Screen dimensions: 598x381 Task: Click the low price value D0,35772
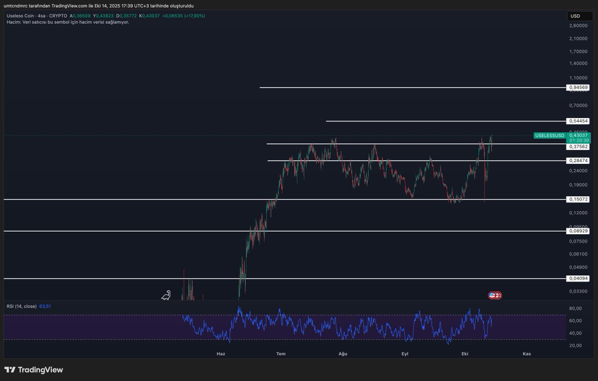(x=127, y=16)
